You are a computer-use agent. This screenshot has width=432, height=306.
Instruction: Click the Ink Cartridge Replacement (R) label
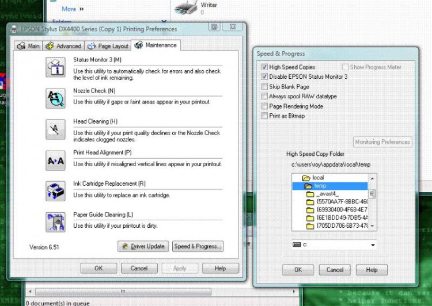coord(109,183)
